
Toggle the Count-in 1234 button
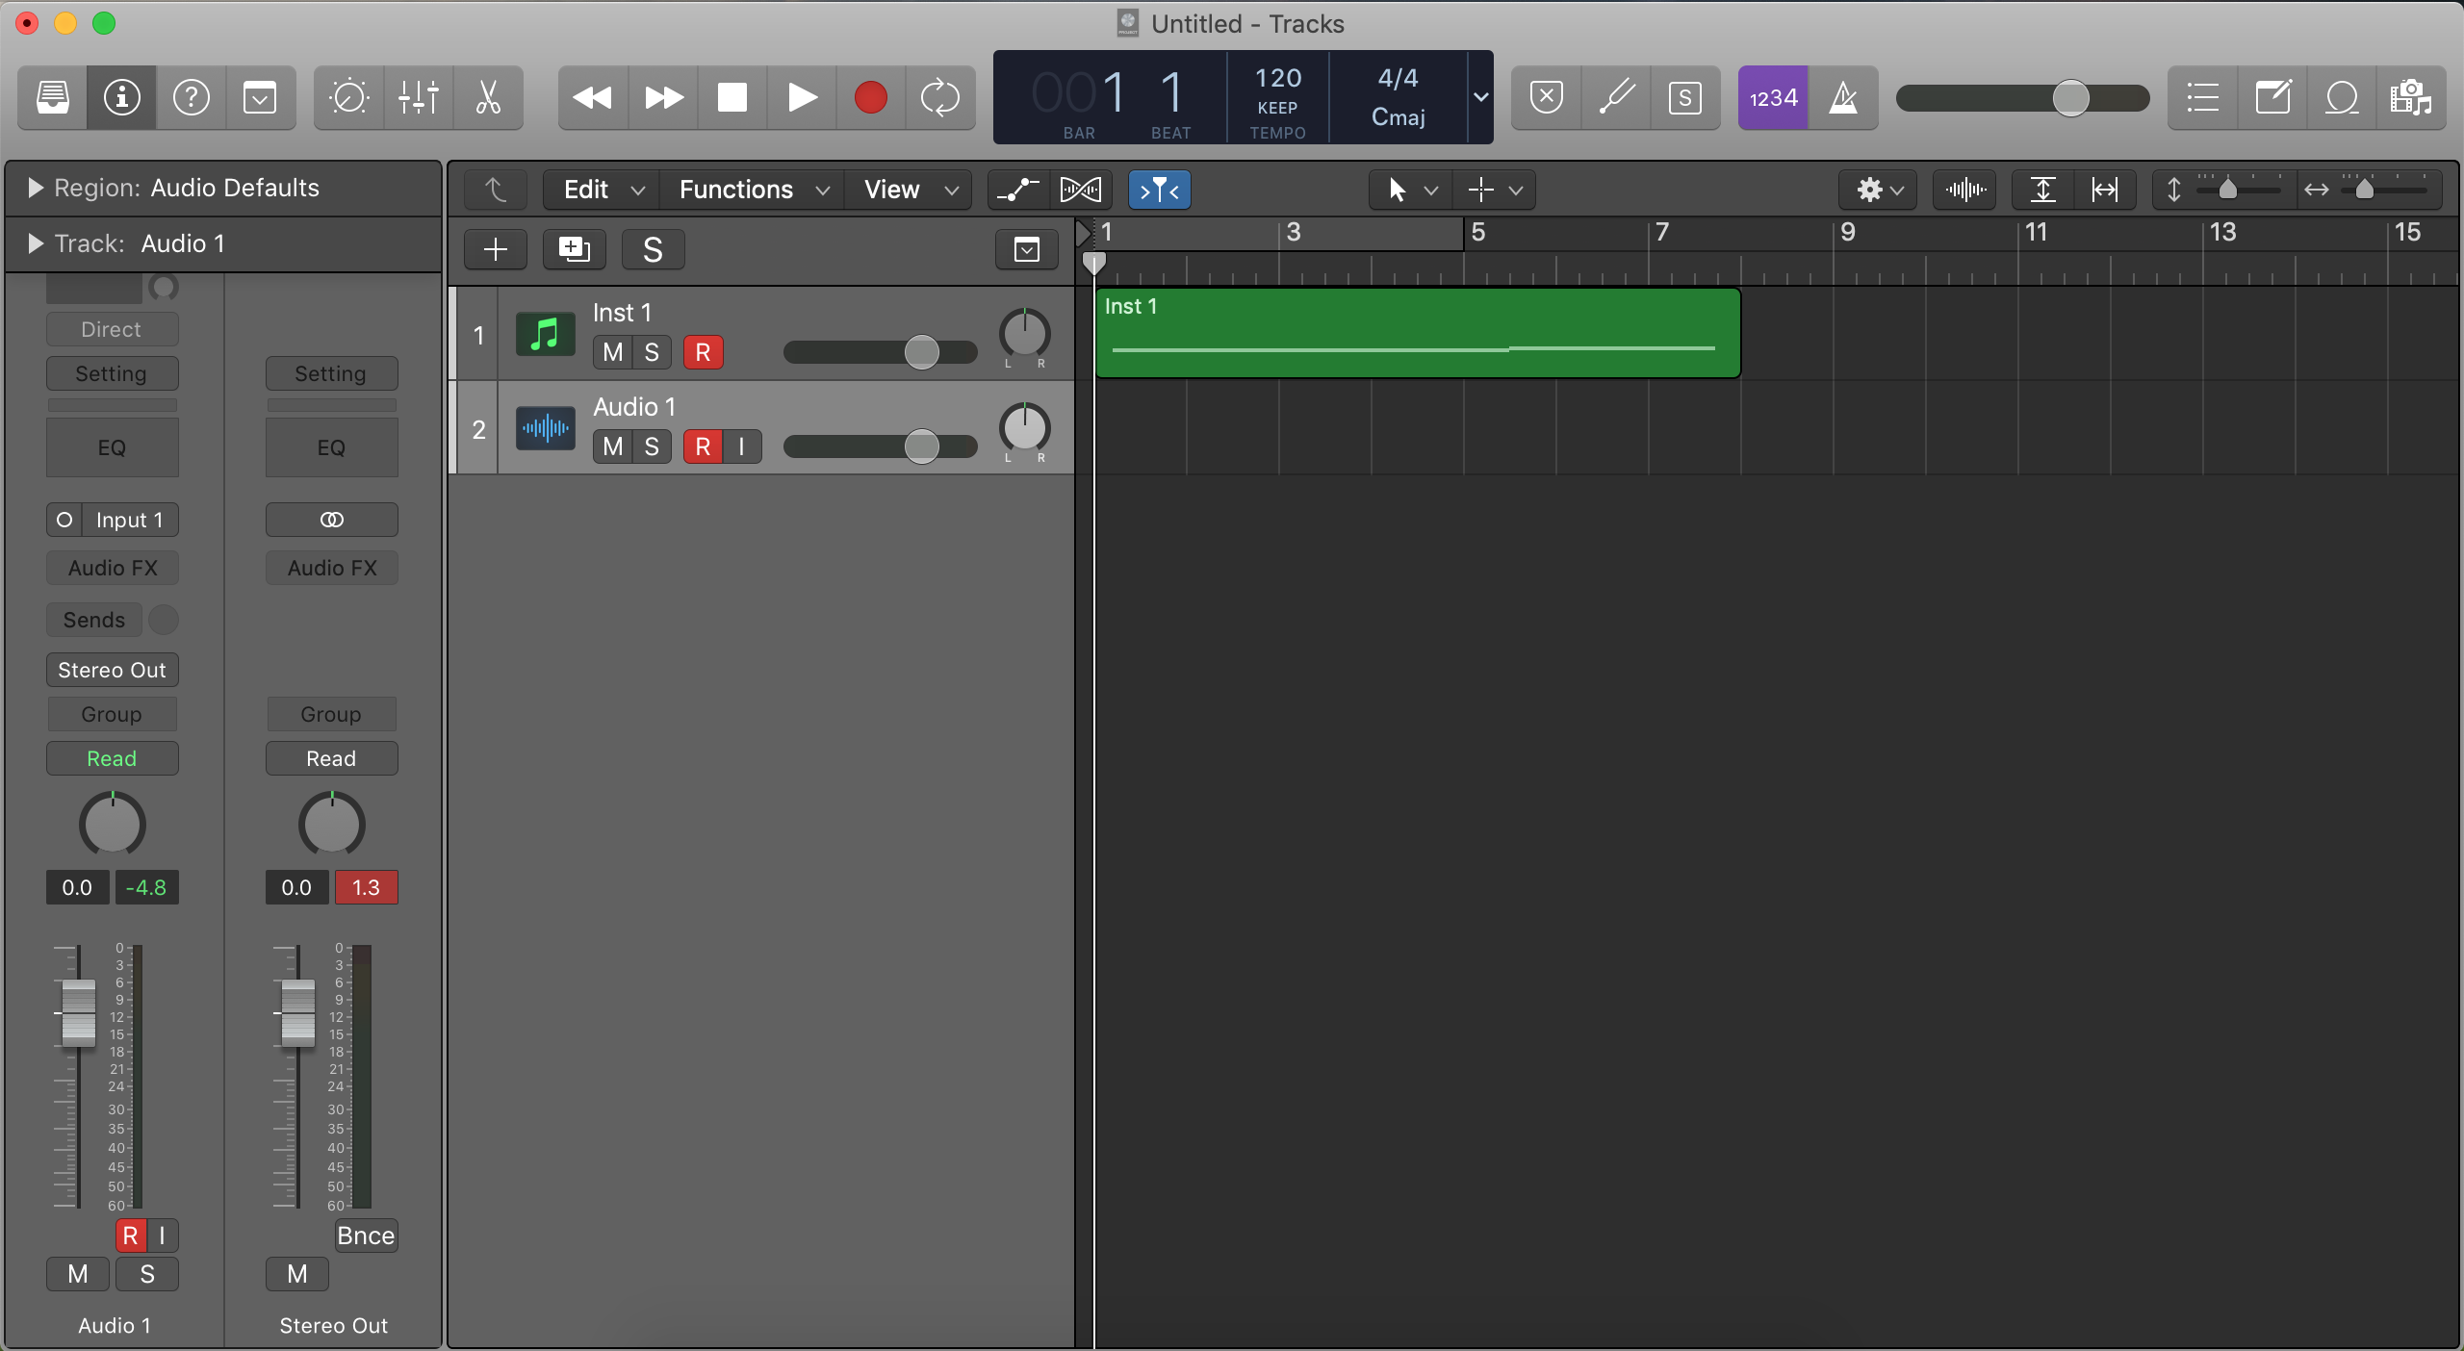point(1773,97)
